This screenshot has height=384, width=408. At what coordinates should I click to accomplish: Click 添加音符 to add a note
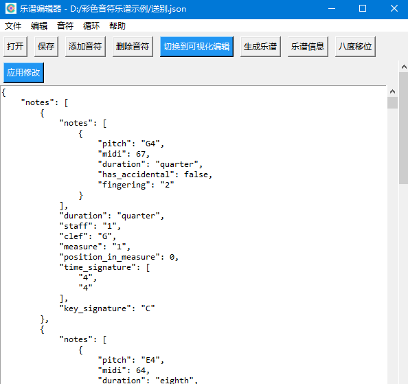85,47
